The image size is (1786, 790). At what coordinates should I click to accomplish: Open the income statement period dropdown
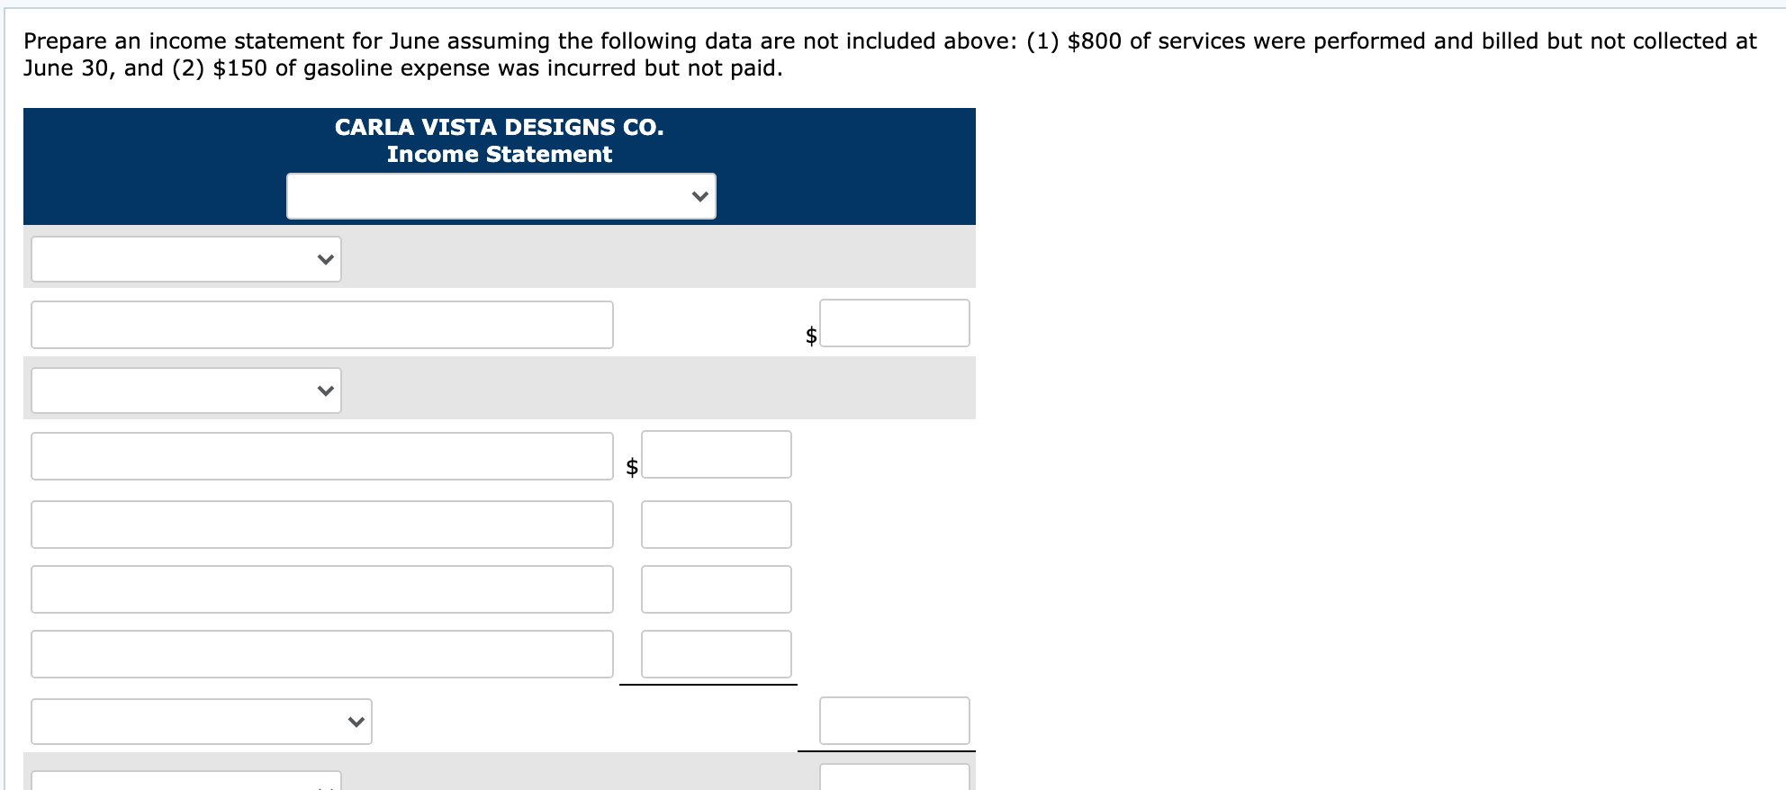[x=501, y=194]
